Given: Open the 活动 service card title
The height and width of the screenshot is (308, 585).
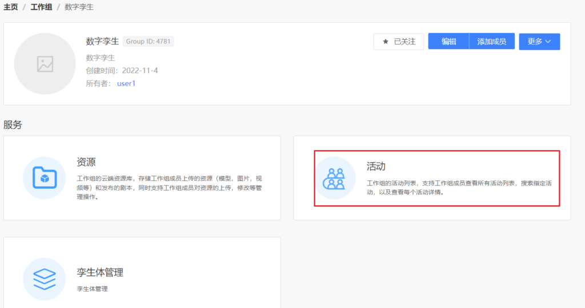Looking at the screenshot, I should tap(376, 166).
